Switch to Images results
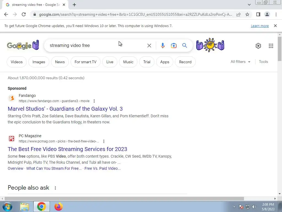This screenshot has height=212, width=282. (39, 62)
